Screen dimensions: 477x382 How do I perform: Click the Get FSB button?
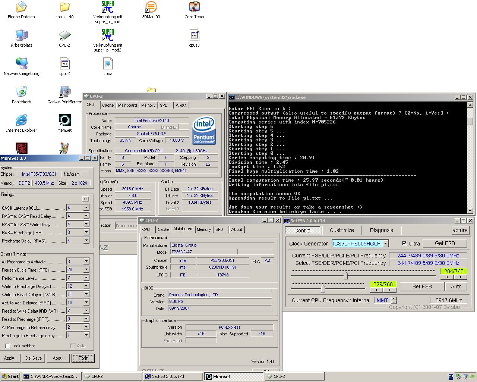point(445,243)
